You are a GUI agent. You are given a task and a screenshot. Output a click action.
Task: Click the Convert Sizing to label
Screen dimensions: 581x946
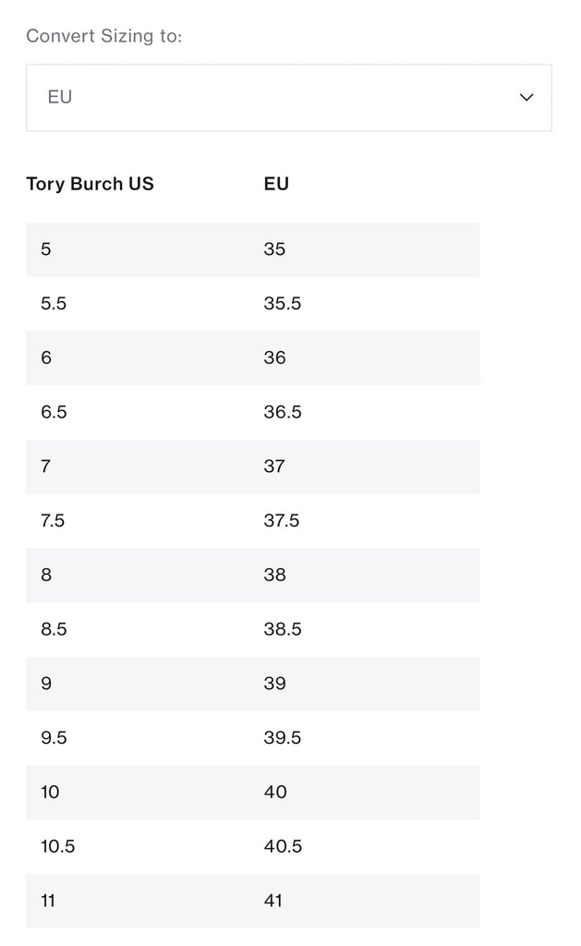[x=103, y=36]
